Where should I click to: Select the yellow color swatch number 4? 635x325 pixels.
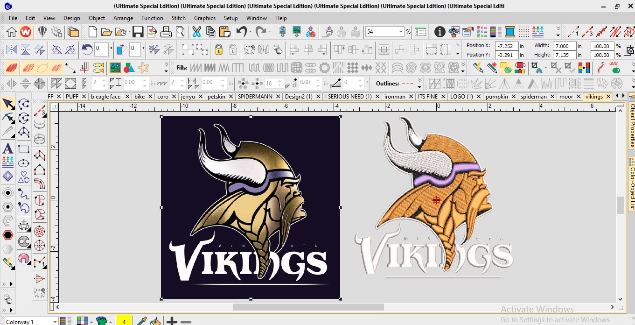pyautogui.click(x=124, y=321)
